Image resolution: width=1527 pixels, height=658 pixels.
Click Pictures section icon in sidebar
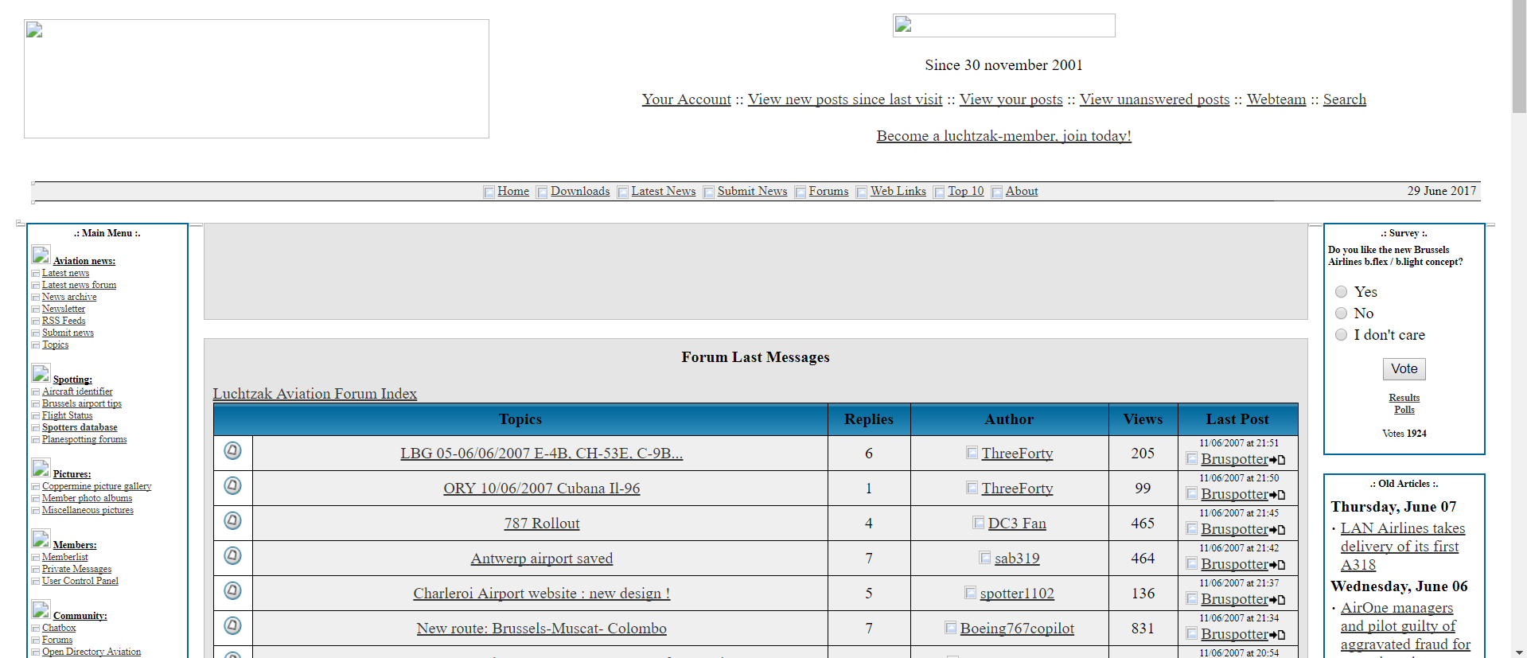coord(41,468)
